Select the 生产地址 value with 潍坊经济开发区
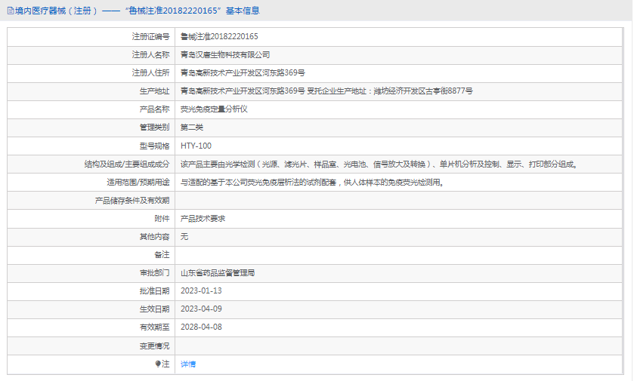 [x=326, y=91]
